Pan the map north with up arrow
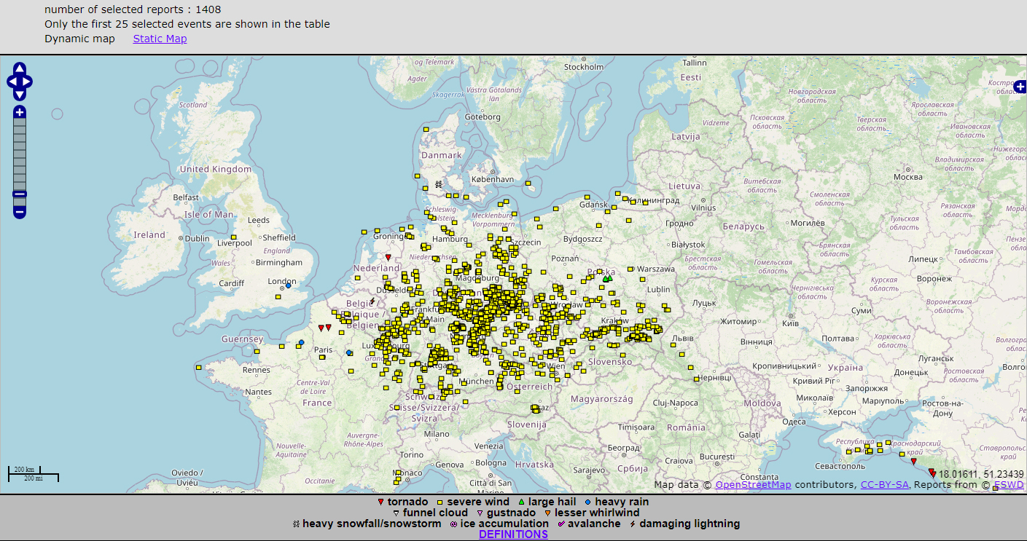 click(20, 69)
